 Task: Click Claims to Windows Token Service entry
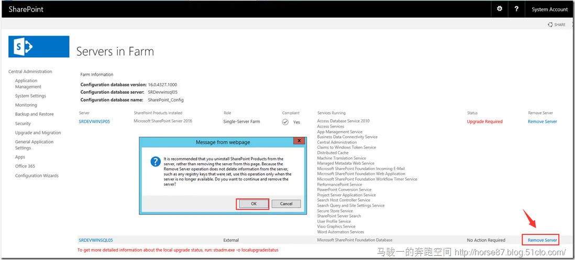[x=347, y=148]
